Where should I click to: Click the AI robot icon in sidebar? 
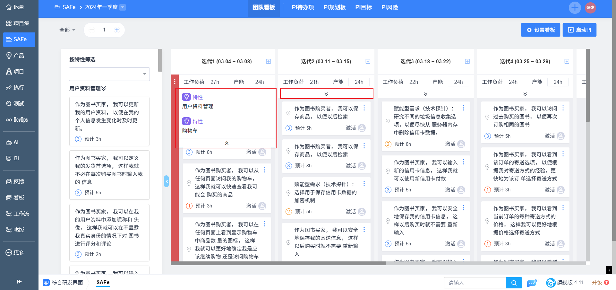(x=9, y=143)
